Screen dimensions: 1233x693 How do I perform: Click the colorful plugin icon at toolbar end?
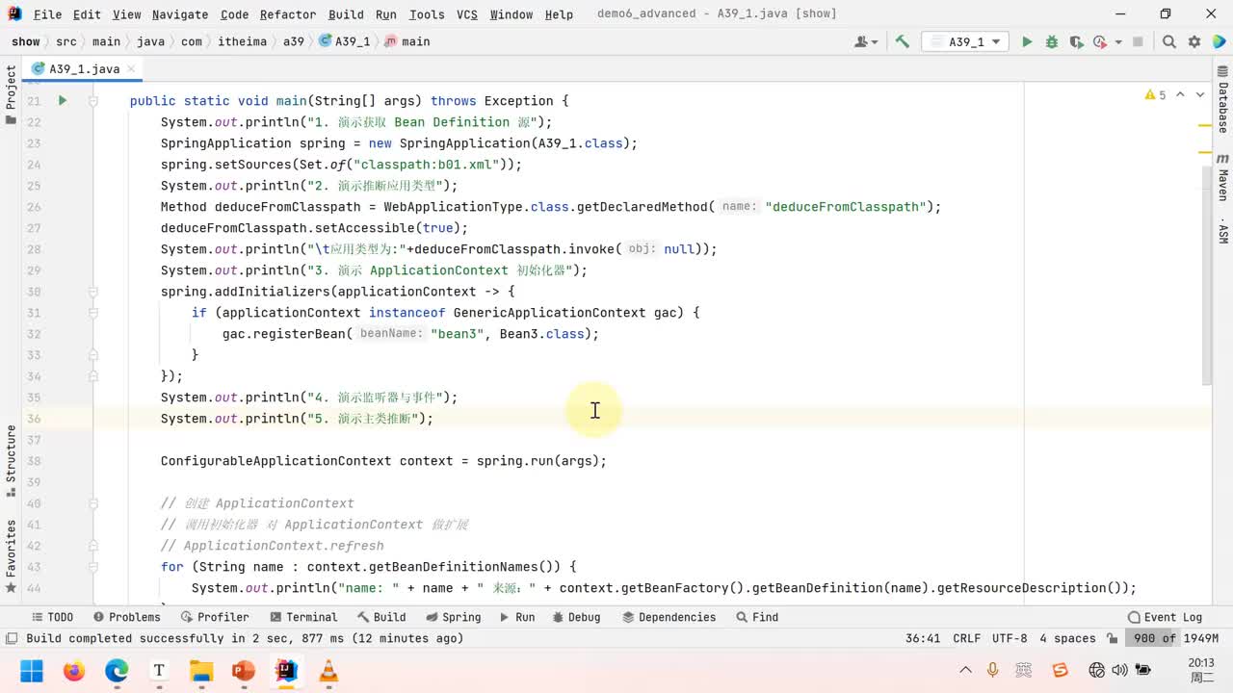(1218, 41)
